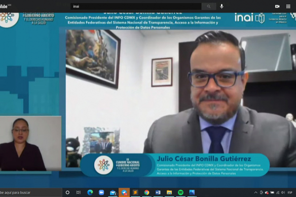Open the create video camera icon
The image size is (296, 197).
pos(277,6)
